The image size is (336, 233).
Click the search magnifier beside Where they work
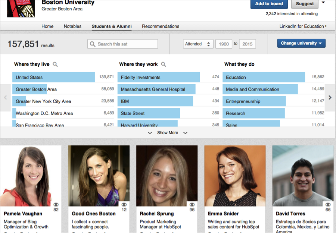tap(164, 64)
